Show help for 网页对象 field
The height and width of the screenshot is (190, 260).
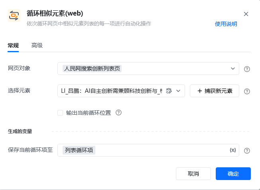247,69
